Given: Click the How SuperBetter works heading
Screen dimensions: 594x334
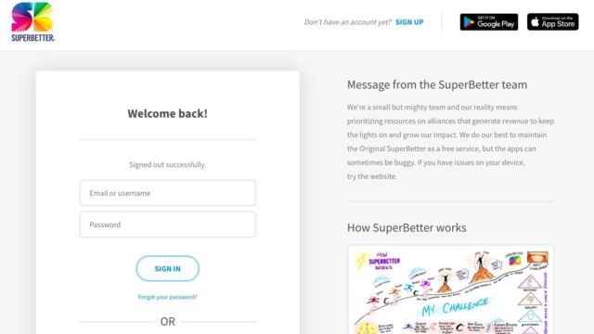Looking at the screenshot, I should (407, 227).
